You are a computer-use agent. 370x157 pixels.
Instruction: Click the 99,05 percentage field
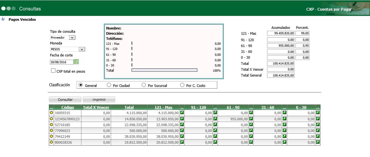[302, 33]
